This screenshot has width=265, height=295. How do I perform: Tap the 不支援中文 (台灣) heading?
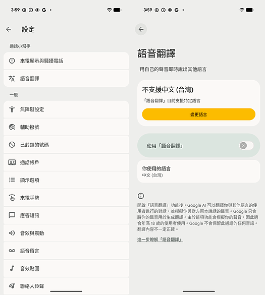[x=168, y=90]
